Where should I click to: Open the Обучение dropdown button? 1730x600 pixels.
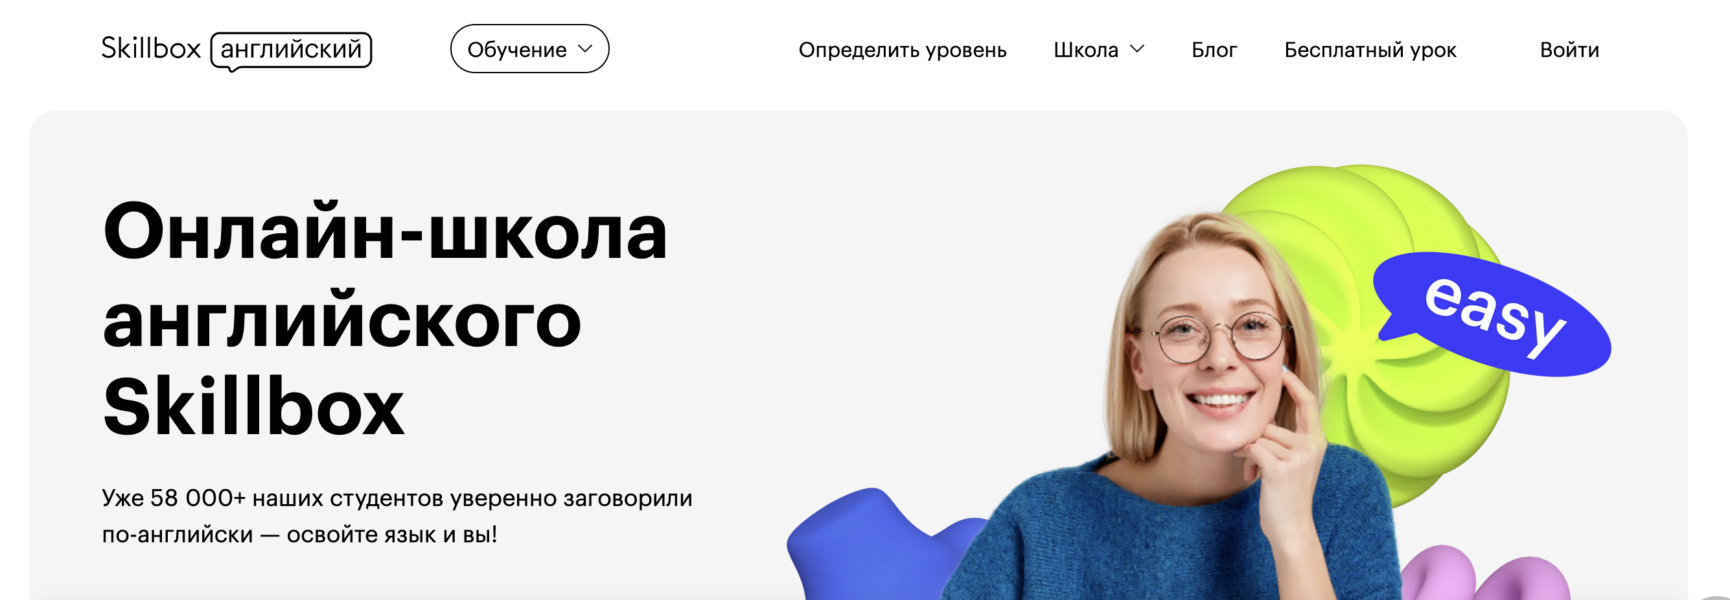pos(529,49)
